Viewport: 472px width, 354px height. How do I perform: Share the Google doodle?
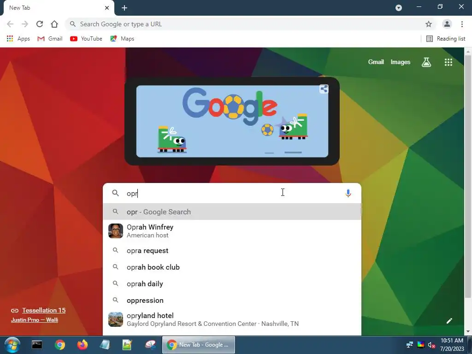coord(324,89)
